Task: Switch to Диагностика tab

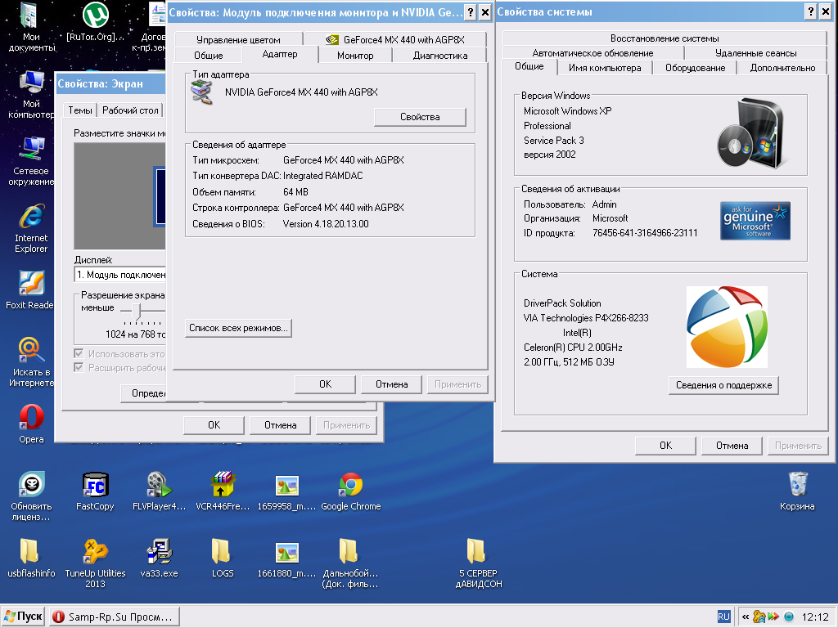Action: tap(439, 56)
